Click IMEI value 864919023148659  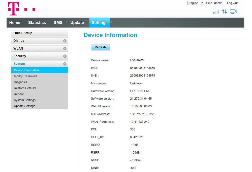[143, 68]
